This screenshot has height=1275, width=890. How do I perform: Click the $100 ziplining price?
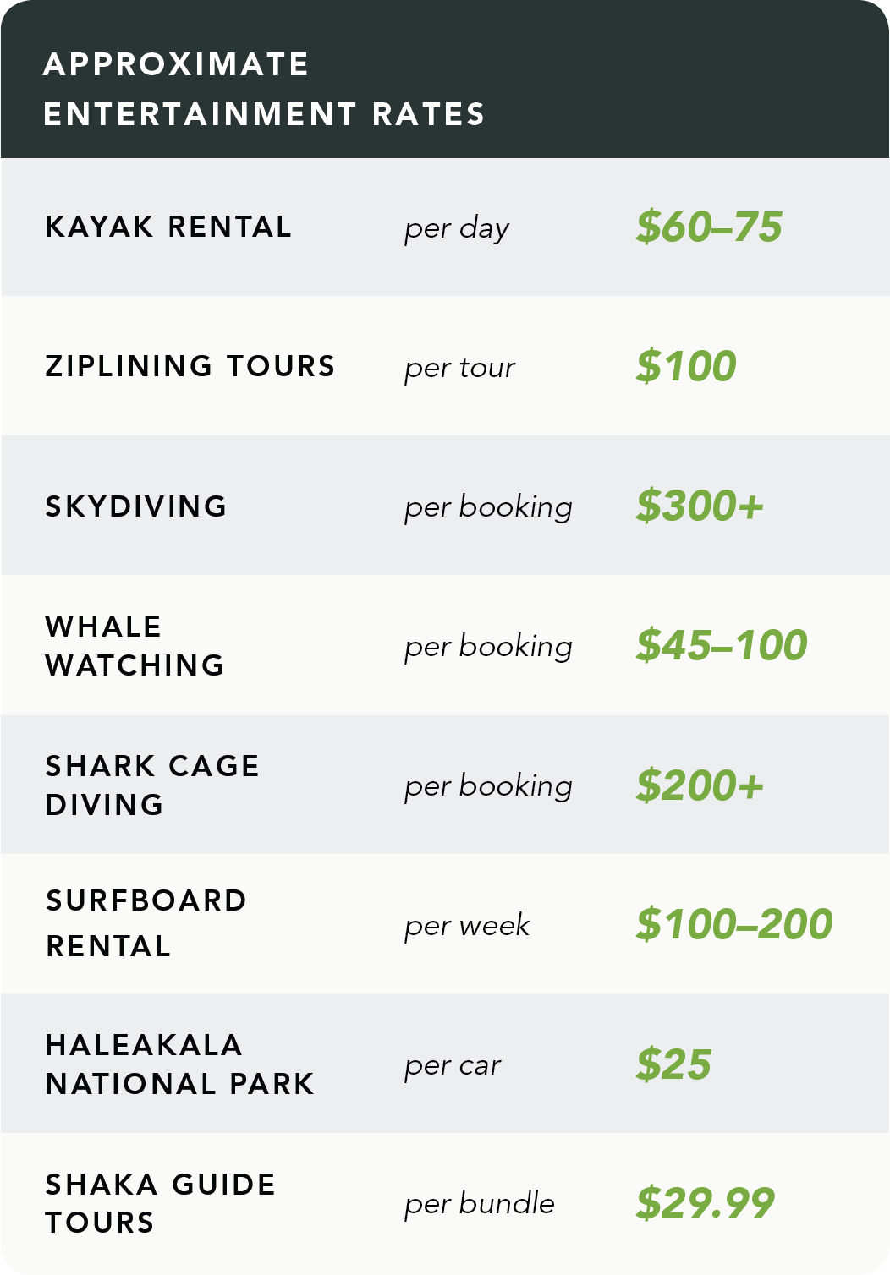[x=686, y=366]
